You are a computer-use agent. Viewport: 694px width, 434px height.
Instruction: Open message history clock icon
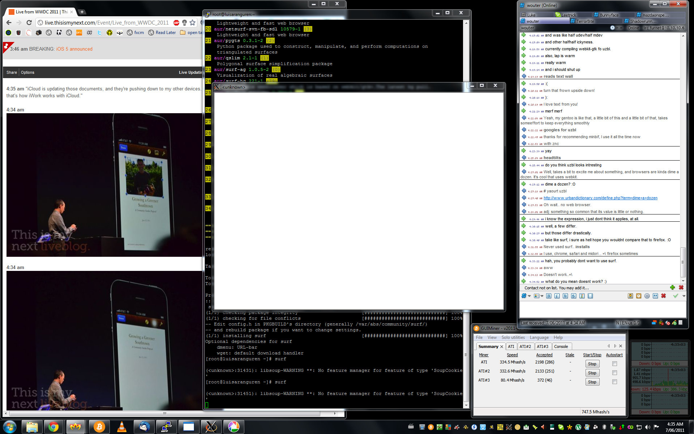(x=639, y=296)
